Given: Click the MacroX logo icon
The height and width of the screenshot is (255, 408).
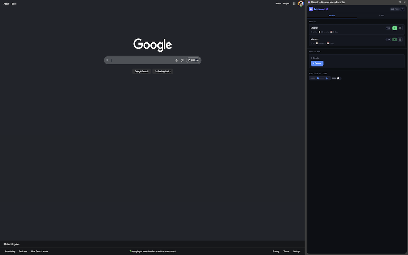Looking at the screenshot, I should click(x=311, y=9).
